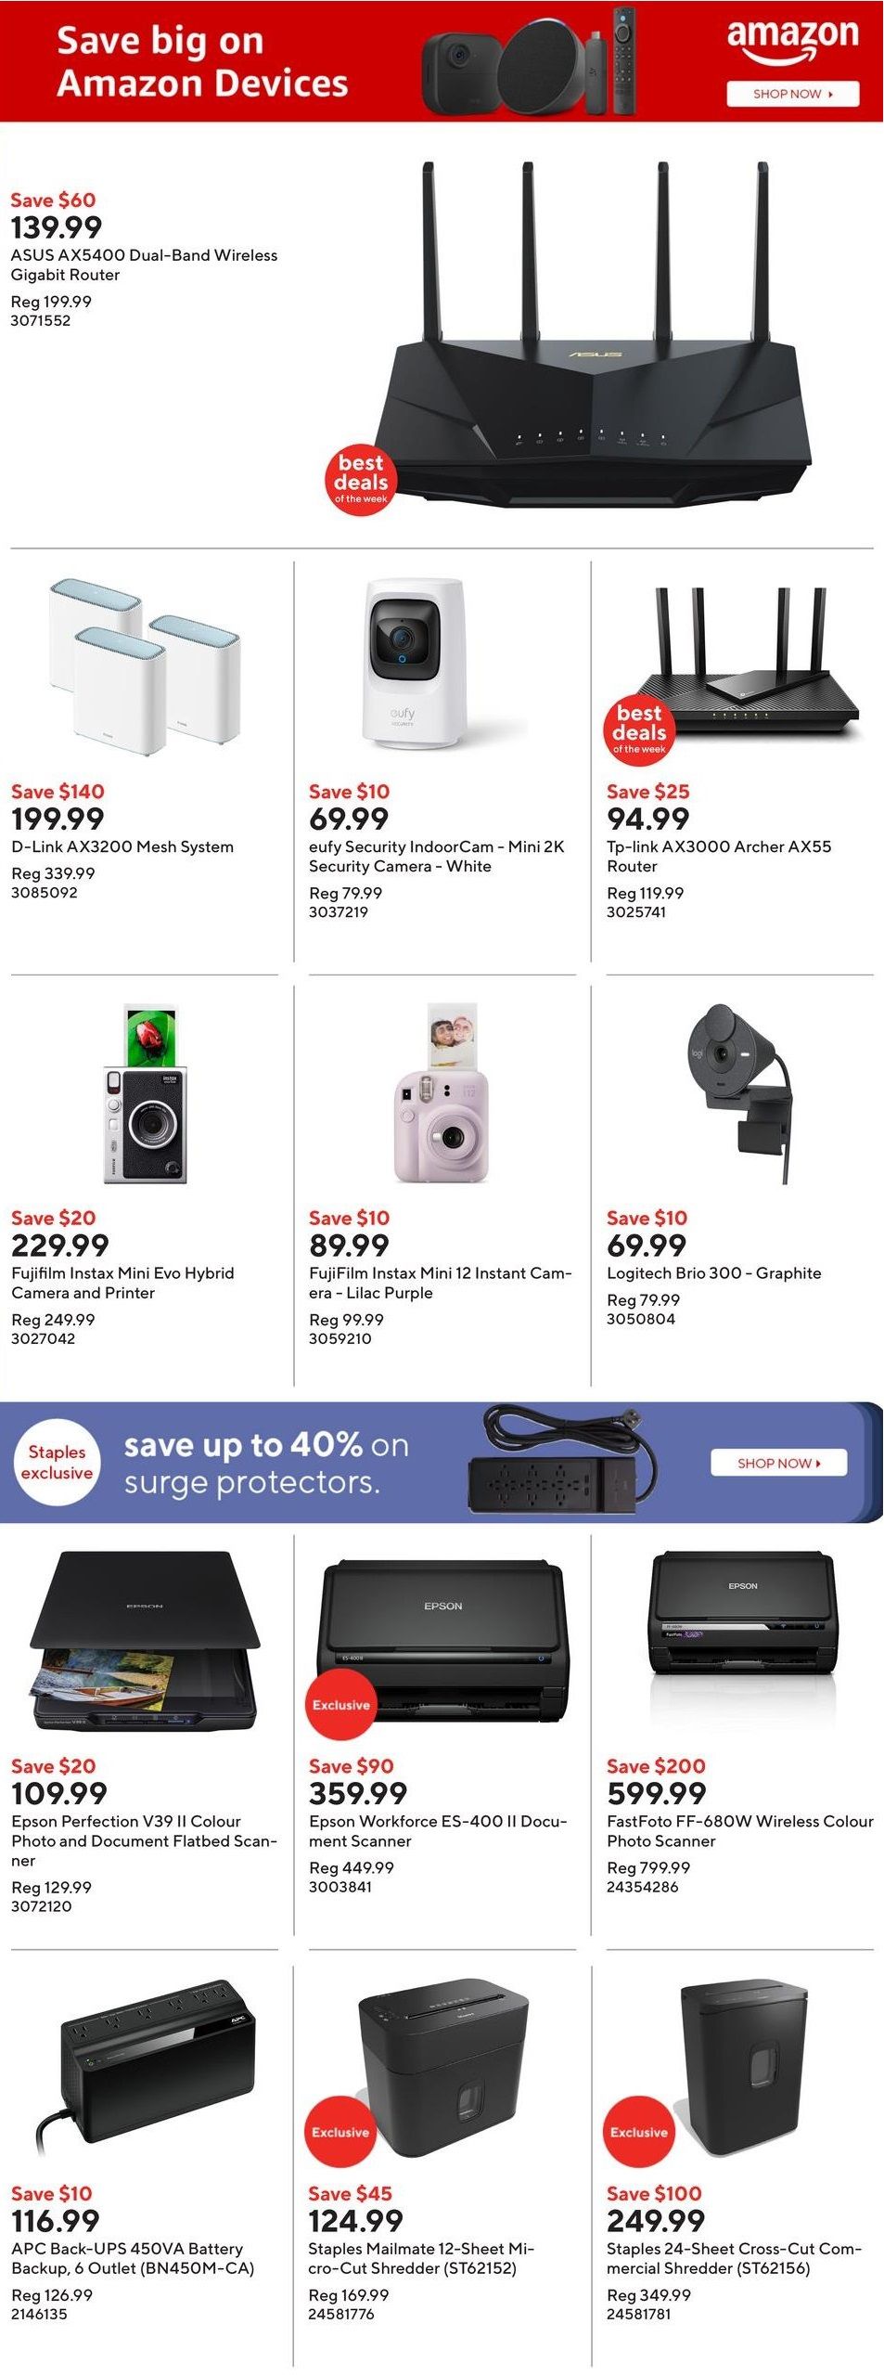Screen dimensions: 884x2375
Task: Click the Exclusive badge on 24-Sheet shredder
Action: [638, 2132]
